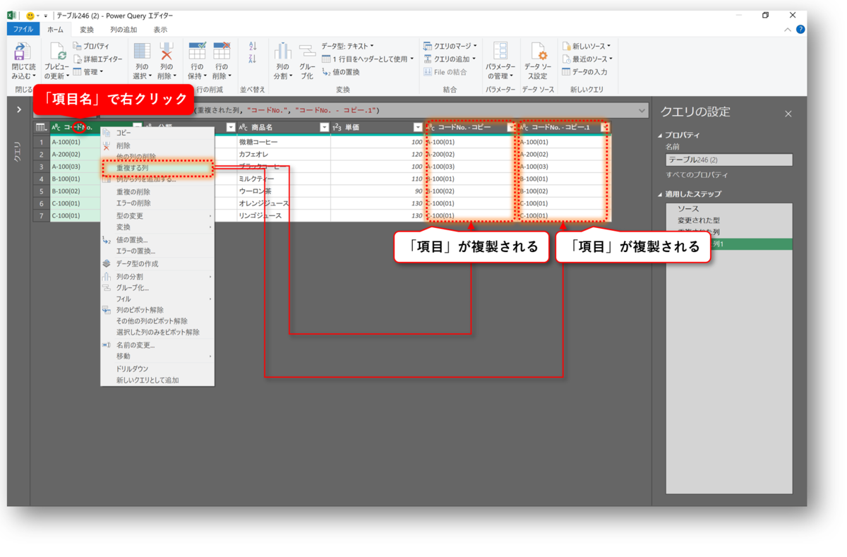Screen dimensions: 847x557
Task: Click File の結合 in the ribbon
Action: coord(445,72)
